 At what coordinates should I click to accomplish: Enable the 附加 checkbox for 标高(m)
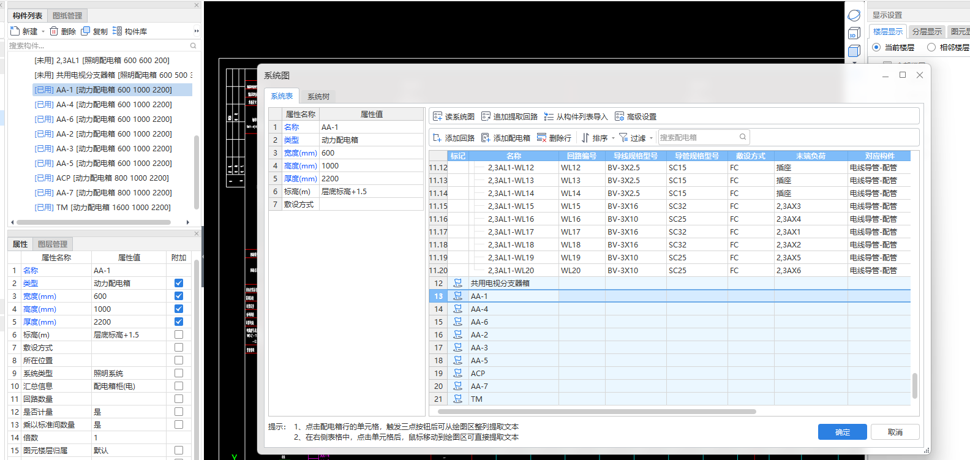pos(179,334)
